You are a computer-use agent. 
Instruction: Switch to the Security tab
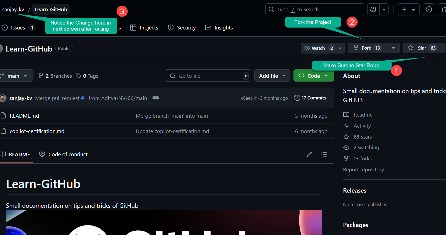[x=182, y=28]
